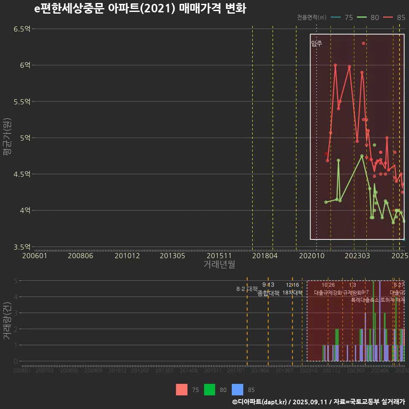The height and width of the screenshot is (409, 409).
Task: Click the blue 85 swatch in bottom legend
Action: coord(237,389)
